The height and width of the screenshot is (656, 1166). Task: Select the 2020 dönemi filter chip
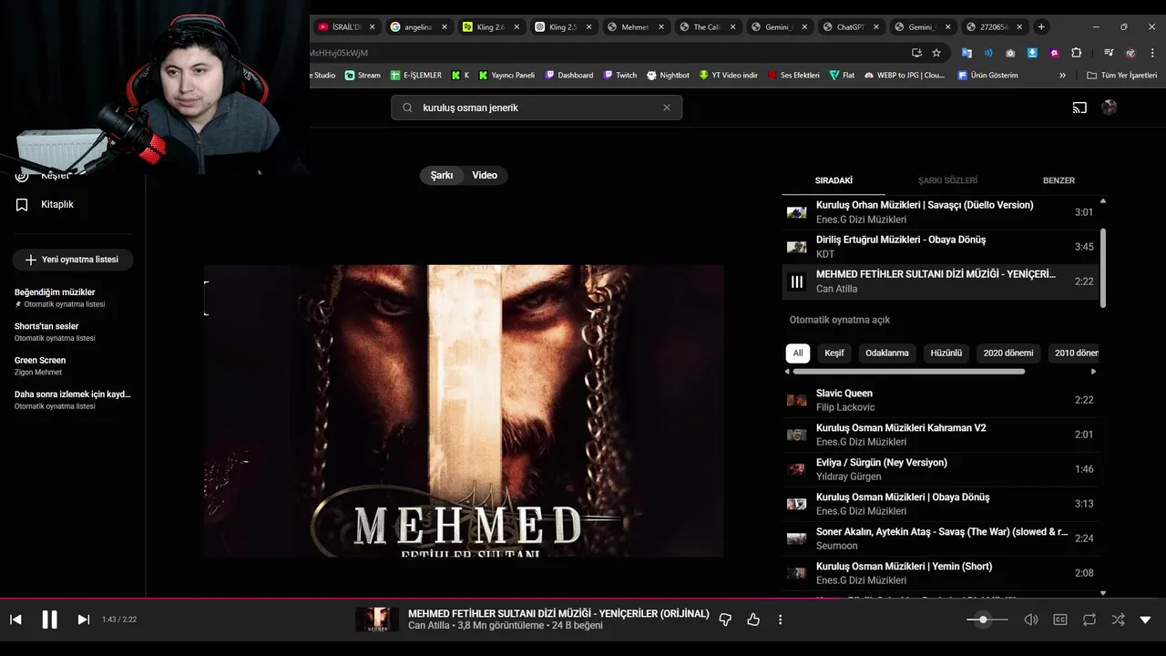click(x=1008, y=353)
